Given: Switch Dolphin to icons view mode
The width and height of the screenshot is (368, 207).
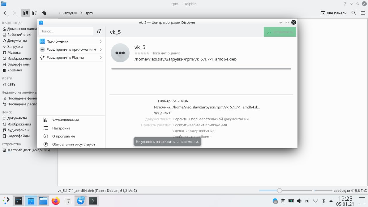Looking at the screenshot, I should coord(26,13).
